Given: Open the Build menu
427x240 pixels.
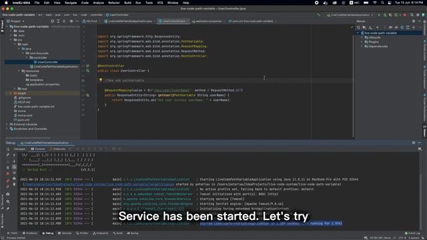Looking at the screenshot, I should click(x=127, y=3).
